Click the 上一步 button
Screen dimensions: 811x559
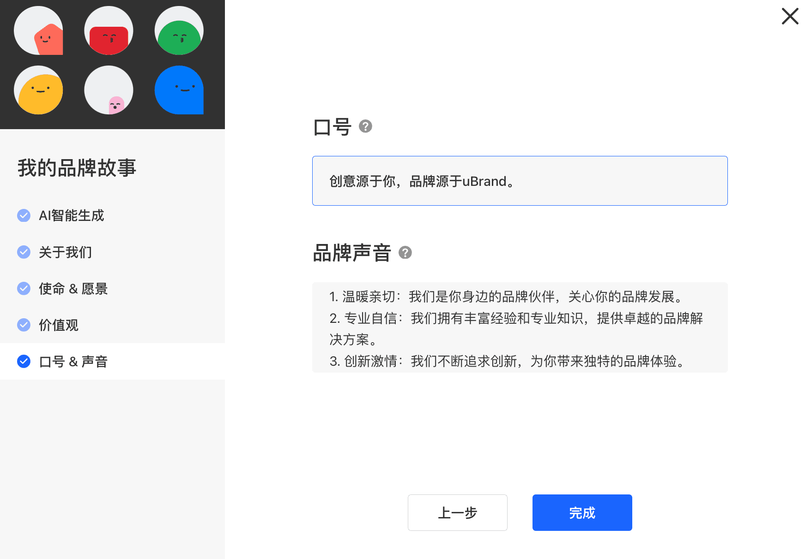point(458,512)
